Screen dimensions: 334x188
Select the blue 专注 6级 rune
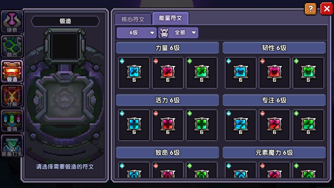241,125
